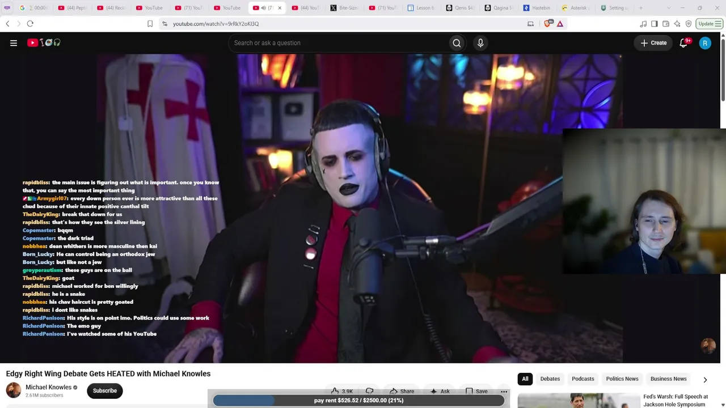Show more filter chips with right arrow
Screen dimensions: 726x408
(x=705, y=379)
